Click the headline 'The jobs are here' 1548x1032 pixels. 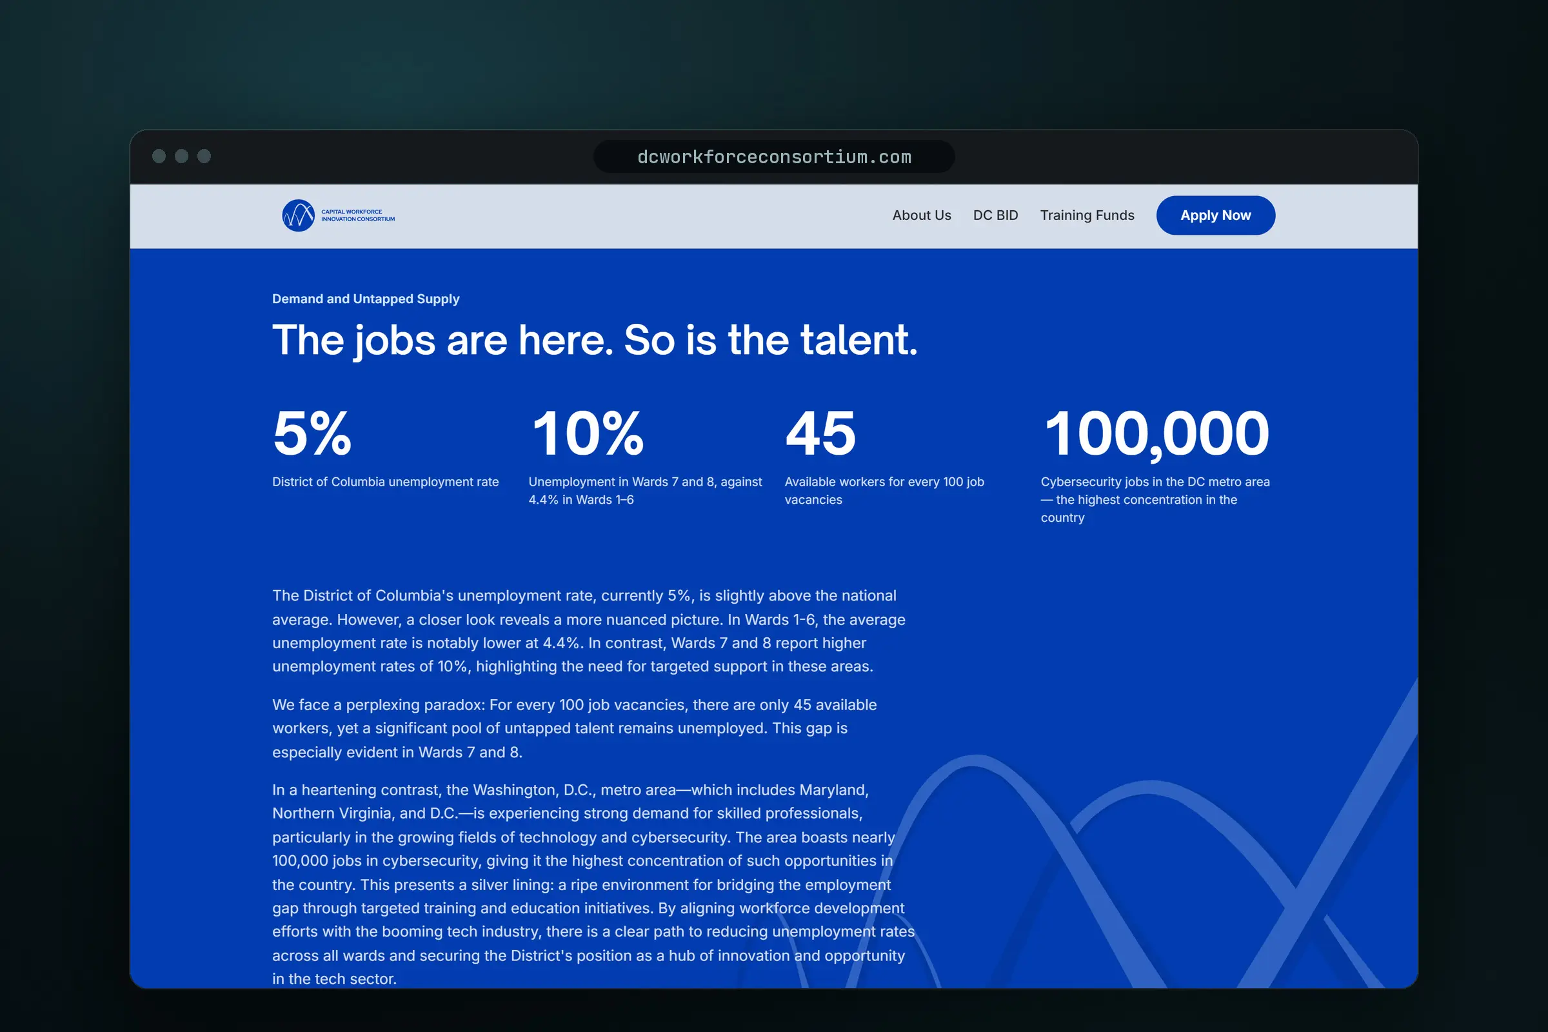594,341
